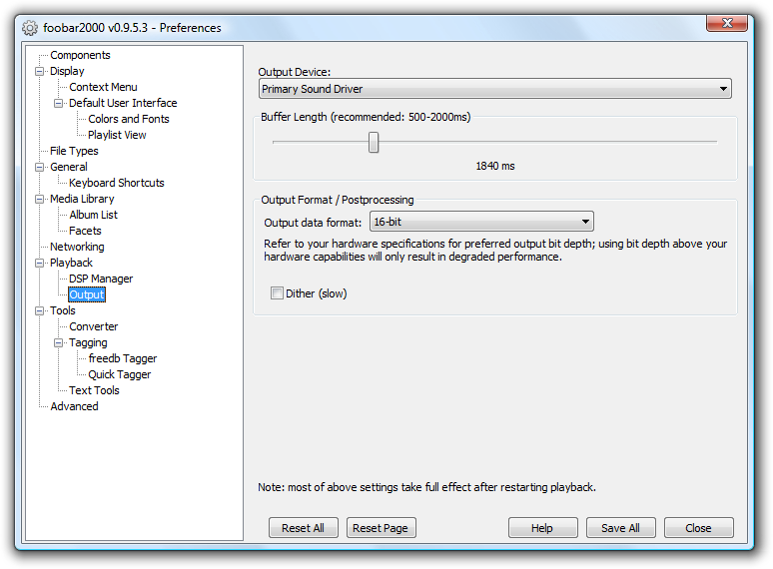Open Help for preferences
773x569 pixels.
542,528
